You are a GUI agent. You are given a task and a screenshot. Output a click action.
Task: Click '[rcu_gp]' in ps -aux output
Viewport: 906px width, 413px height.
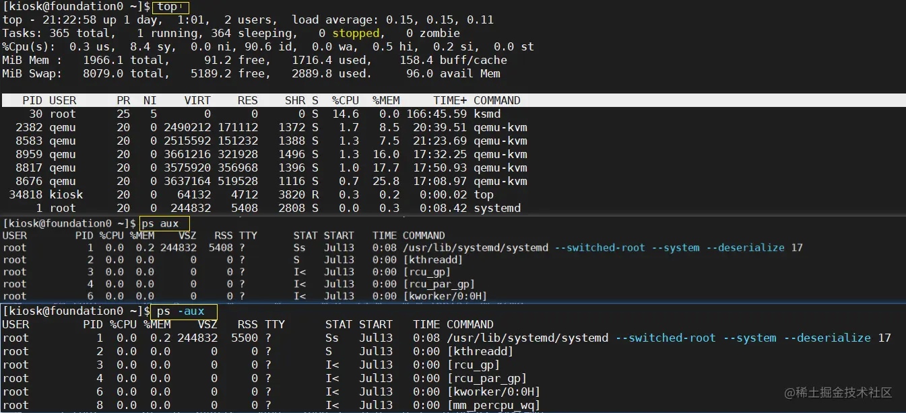[x=474, y=365]
